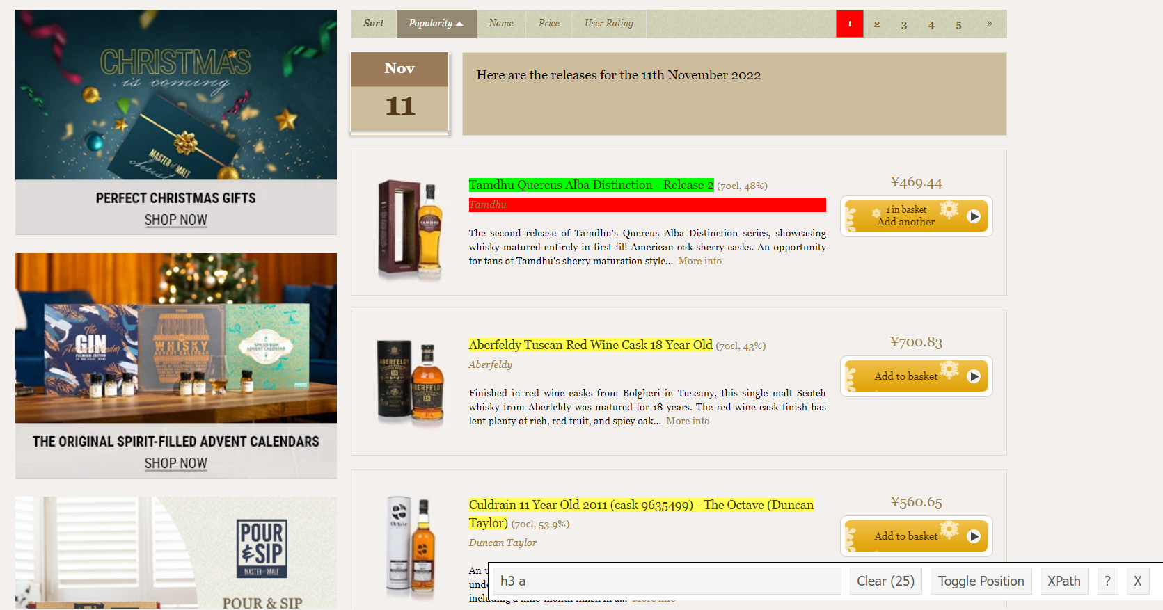Image resolution: width=1163 pixels, height=610 pixels.
Task: Click the selector input field containing h3 a
Action: (x=667, y=581)
